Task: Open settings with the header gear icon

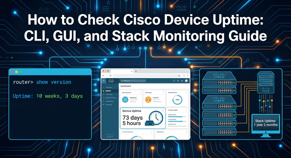Action: pyautogui.click(x=178, y=81)
